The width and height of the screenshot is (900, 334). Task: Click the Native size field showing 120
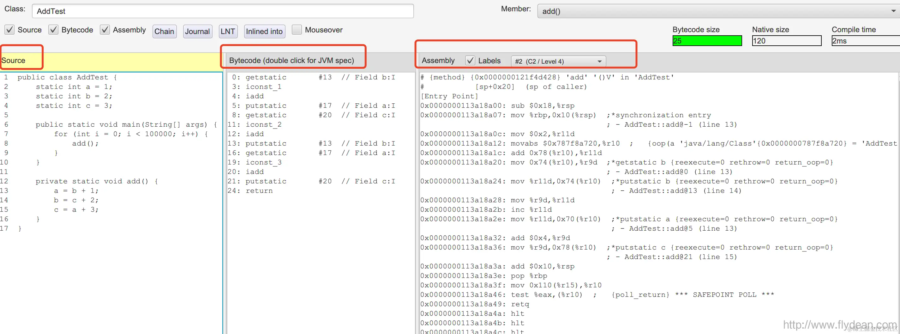pos(786,41)
